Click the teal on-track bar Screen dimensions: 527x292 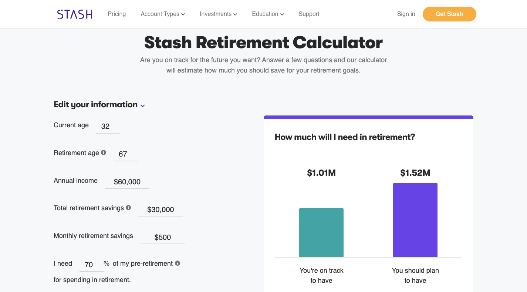tap(321, 232)
